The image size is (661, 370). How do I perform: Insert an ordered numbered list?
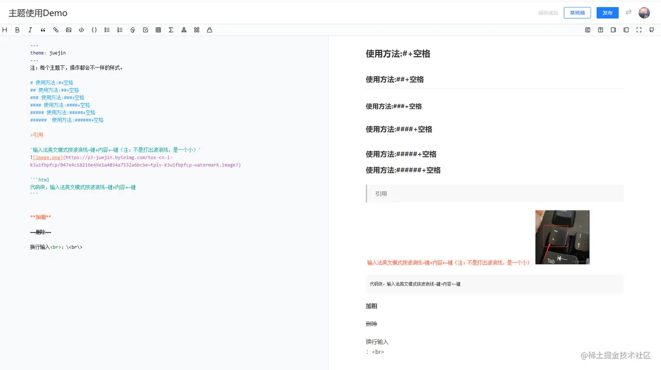(x=120, y=30)
